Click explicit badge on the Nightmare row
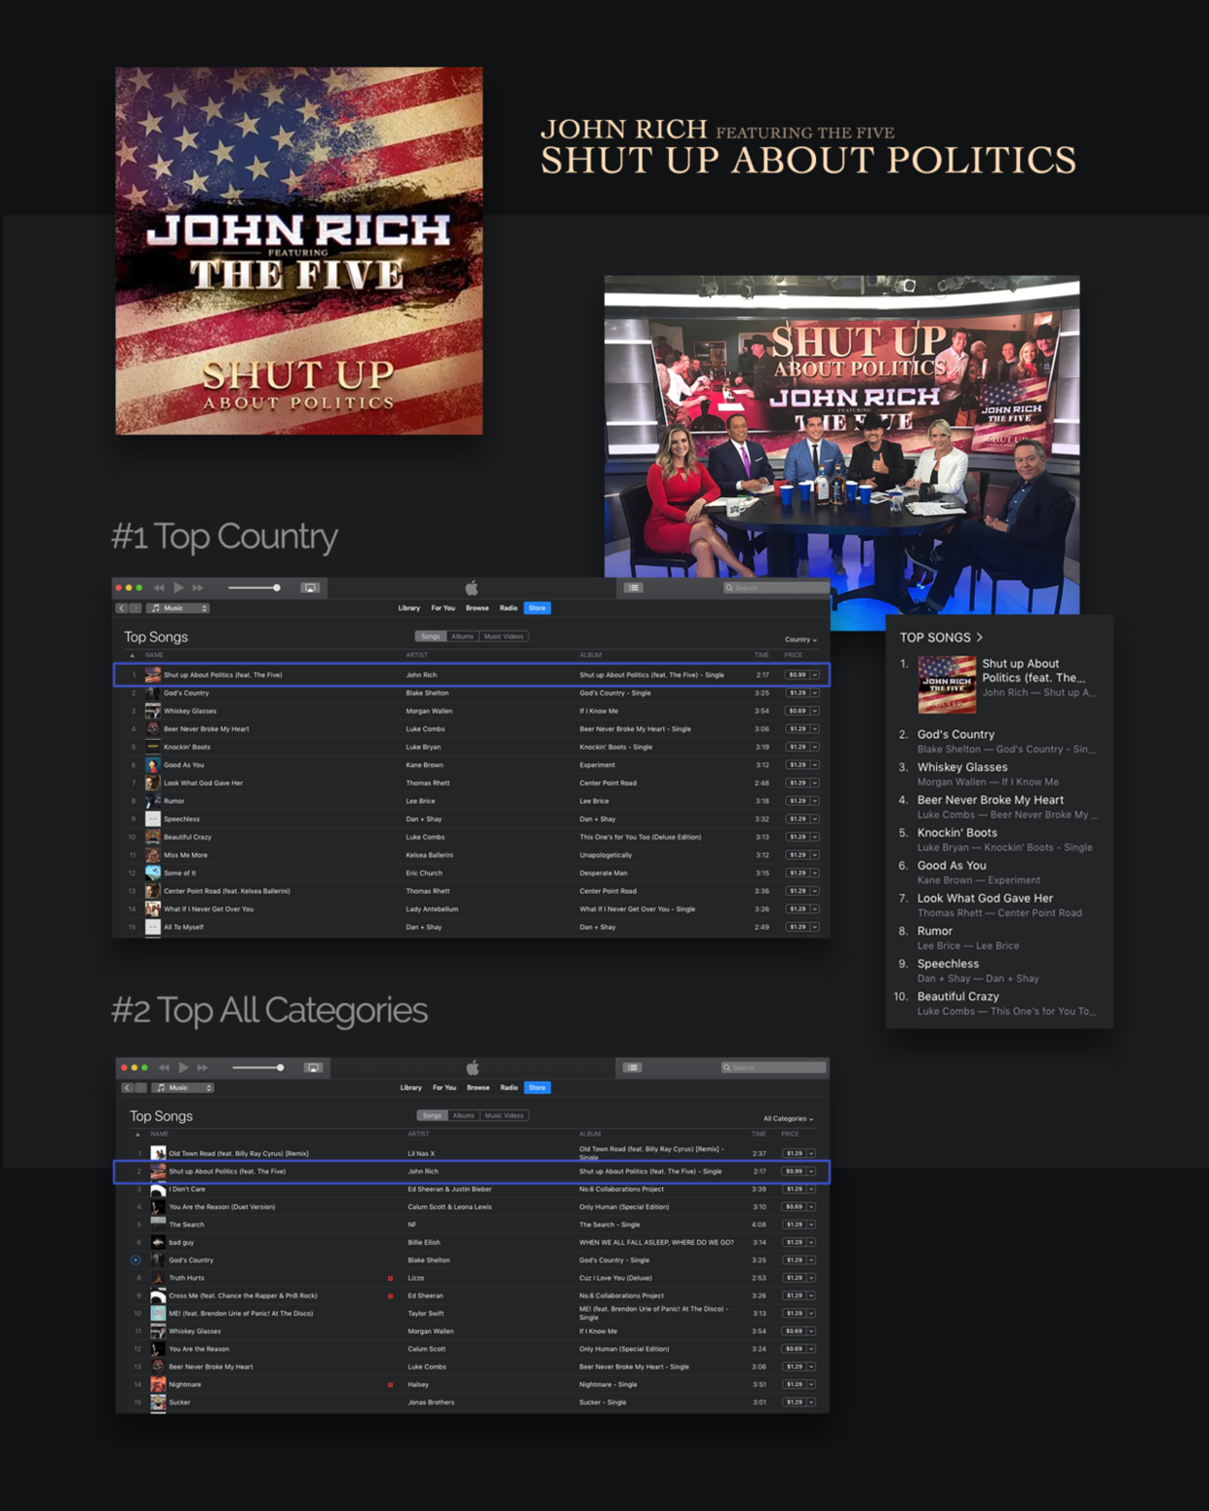This screenshot has width=1209, height=1511. [390, 1384]
